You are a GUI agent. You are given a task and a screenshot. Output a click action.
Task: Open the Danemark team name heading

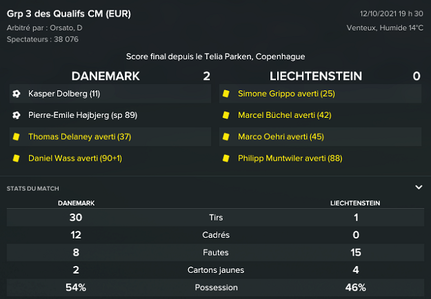tap(106, 76)
